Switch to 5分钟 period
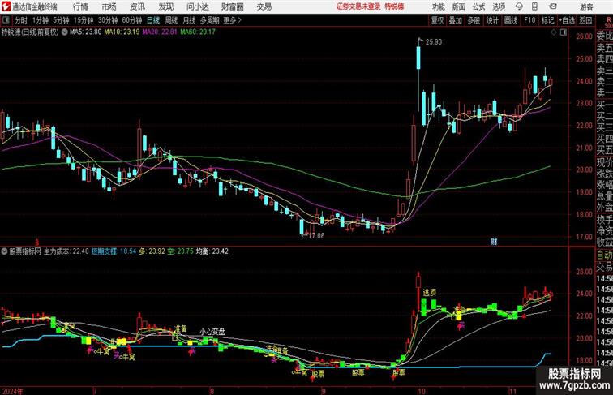This screenshot has width=613, height=395. [x=61, y=20]
